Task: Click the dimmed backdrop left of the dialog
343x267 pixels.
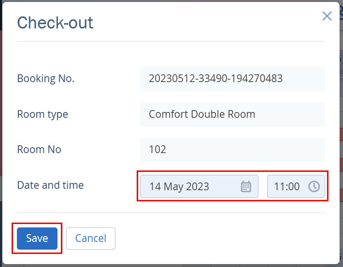Action: click(1, 131)
